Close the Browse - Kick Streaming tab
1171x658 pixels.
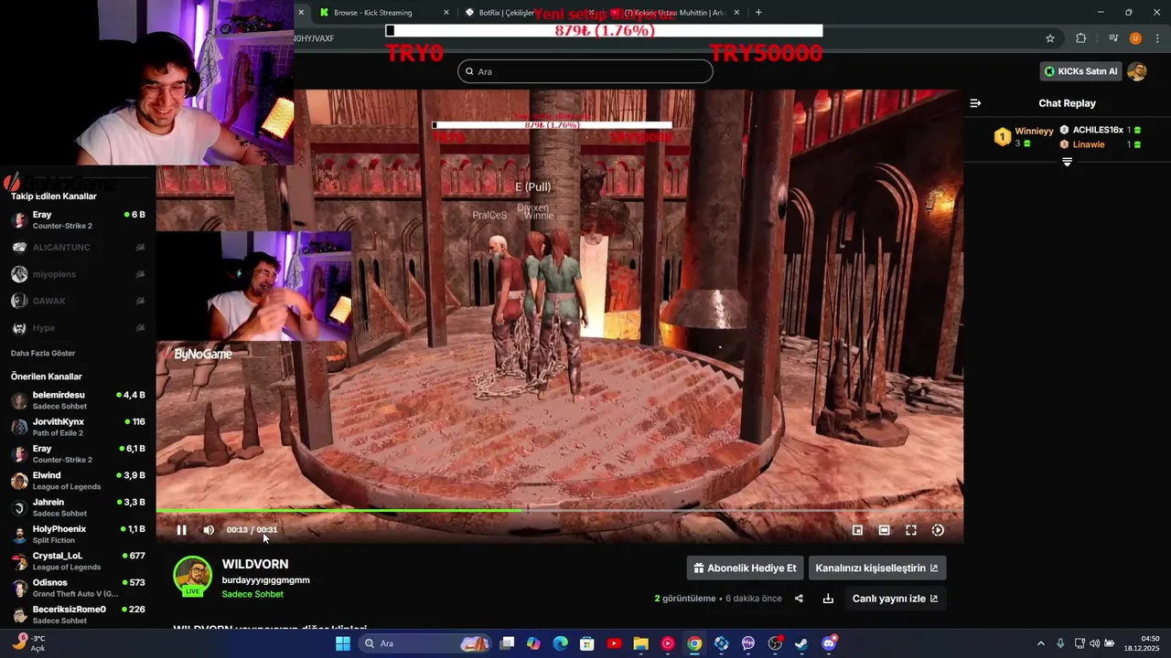446,13
